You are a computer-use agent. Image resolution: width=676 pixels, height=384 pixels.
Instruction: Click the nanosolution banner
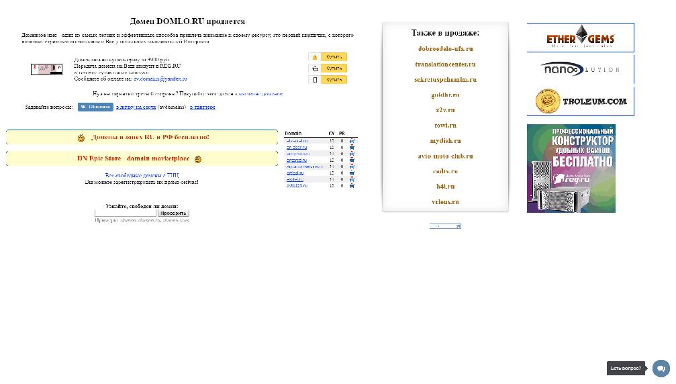pyautogui.click(x=580, y=69)
